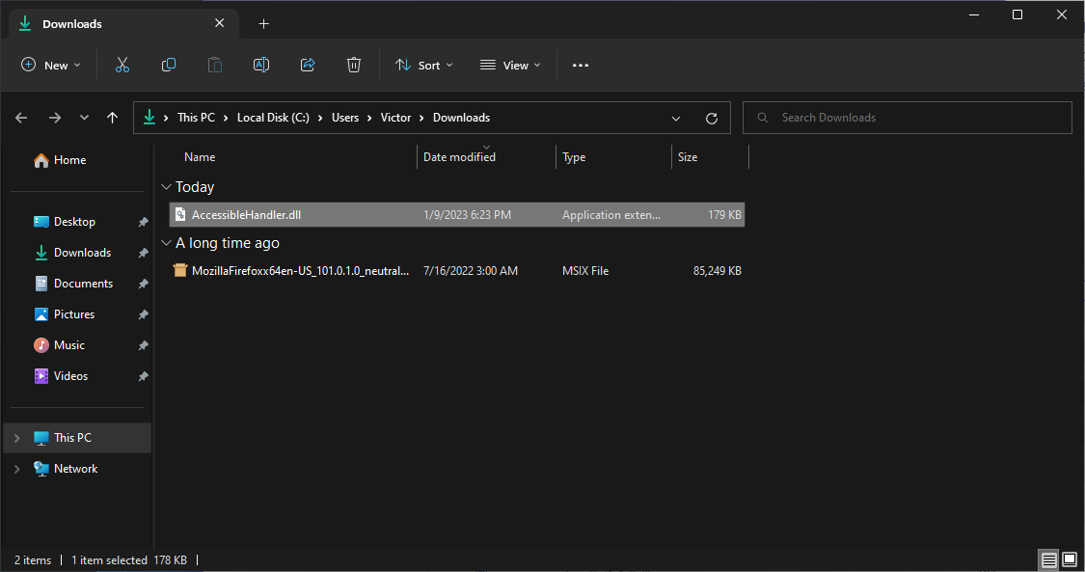Click This PC in the address breadcrumb

[196, 118]
